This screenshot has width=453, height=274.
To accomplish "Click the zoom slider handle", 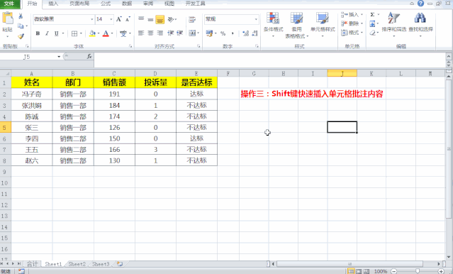I will [418, 271].
